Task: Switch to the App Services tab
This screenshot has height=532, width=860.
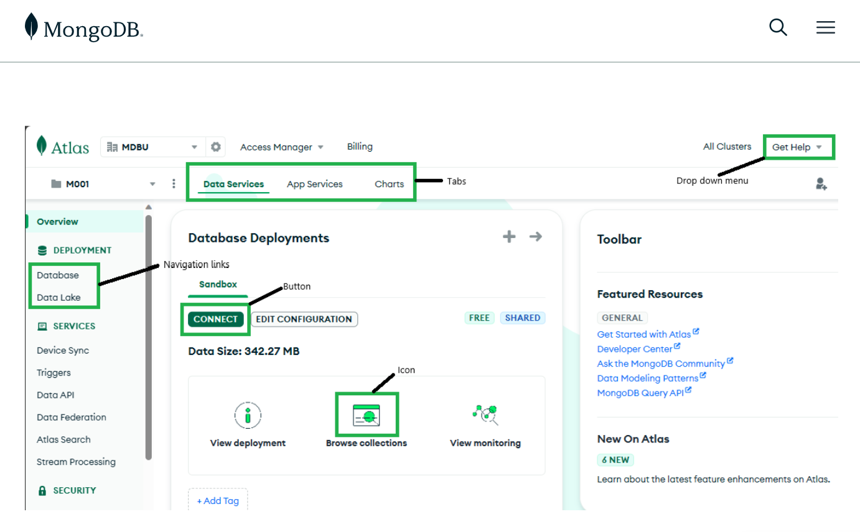Action: pos(315,184)
